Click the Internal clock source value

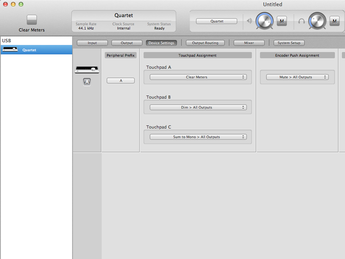coord(124,28)
